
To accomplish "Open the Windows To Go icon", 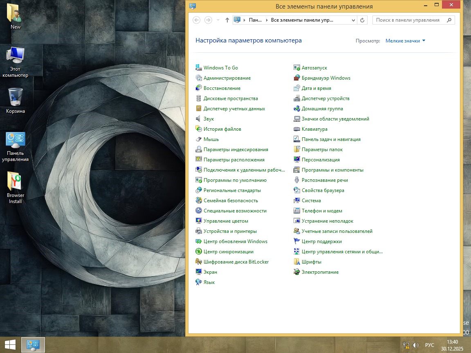I will tap(199, 68).
